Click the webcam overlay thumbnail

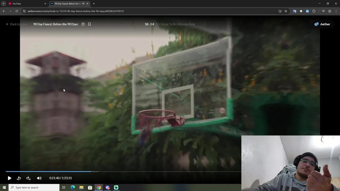291,163
